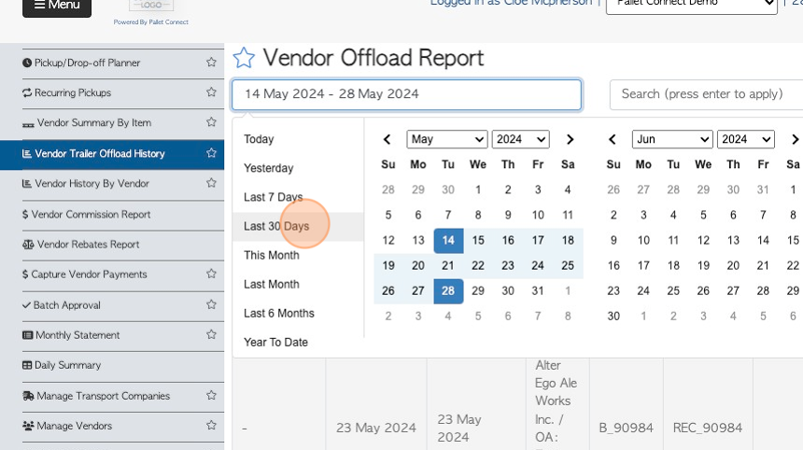The image size is (803, 450).
Task: Open Pickup/Drop-off Planner
Action: [87, 63]
